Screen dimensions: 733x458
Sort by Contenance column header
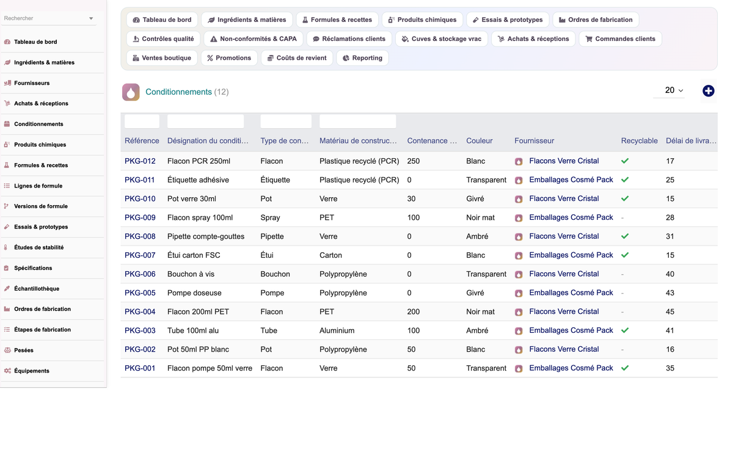tap(432, 140)
